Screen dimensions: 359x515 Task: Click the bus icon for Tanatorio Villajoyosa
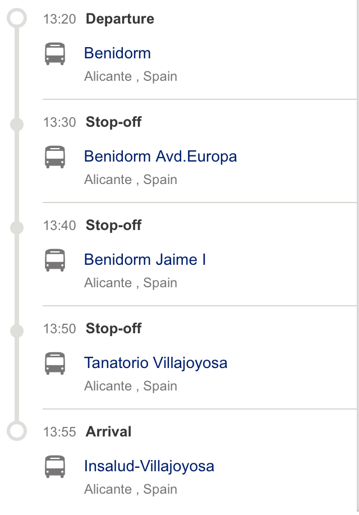(x=55, y=362)
